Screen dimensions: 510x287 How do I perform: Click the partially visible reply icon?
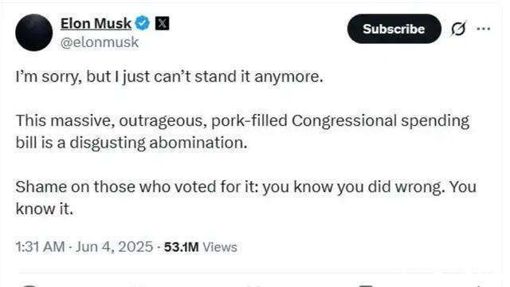[29, 285]
